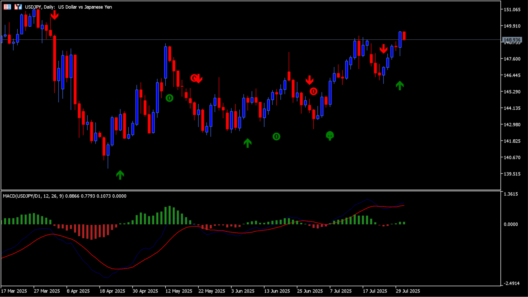
Task: Select the green marker overlapping arrow near 7 Jul
Action: pyautogui.click(x=330, y=136)
